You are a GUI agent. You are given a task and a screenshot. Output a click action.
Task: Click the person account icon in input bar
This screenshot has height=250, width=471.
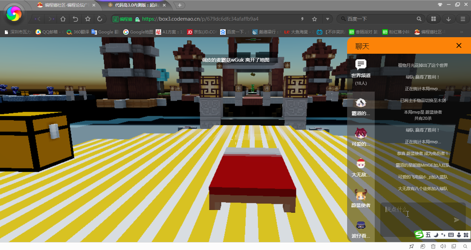(459, 235)
